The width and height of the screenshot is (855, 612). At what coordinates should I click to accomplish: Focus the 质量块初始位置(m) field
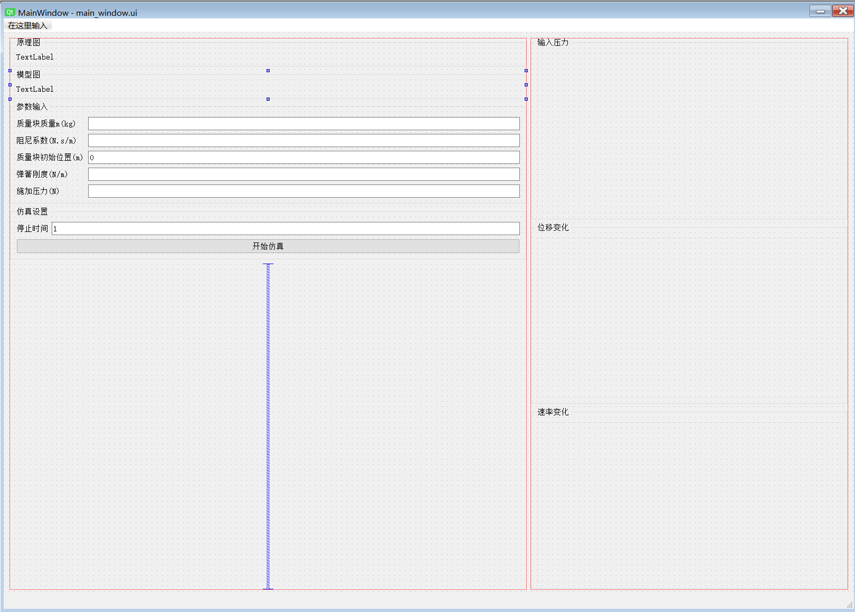303,158
